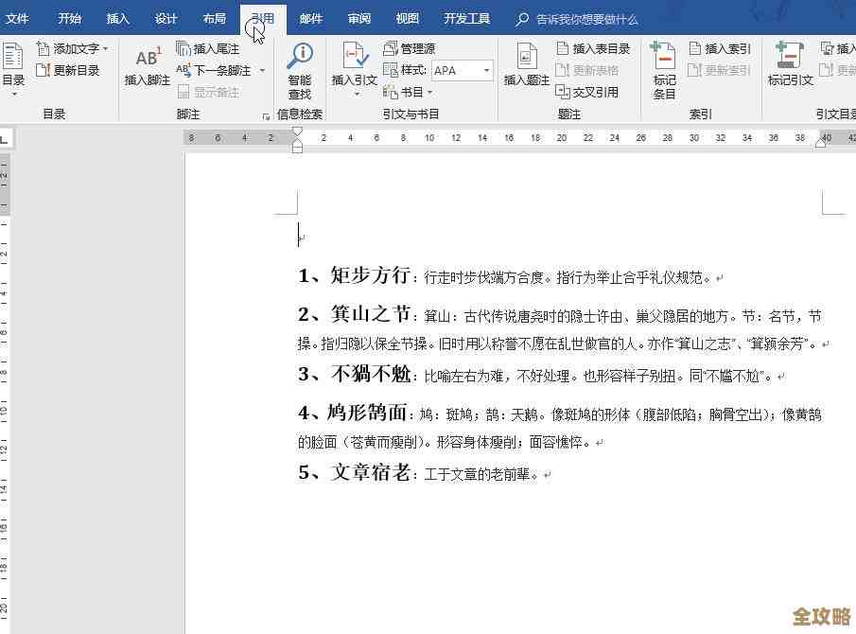Switch to the 邮件 ribbon tab
856x634 pixels.
point(311,17)
